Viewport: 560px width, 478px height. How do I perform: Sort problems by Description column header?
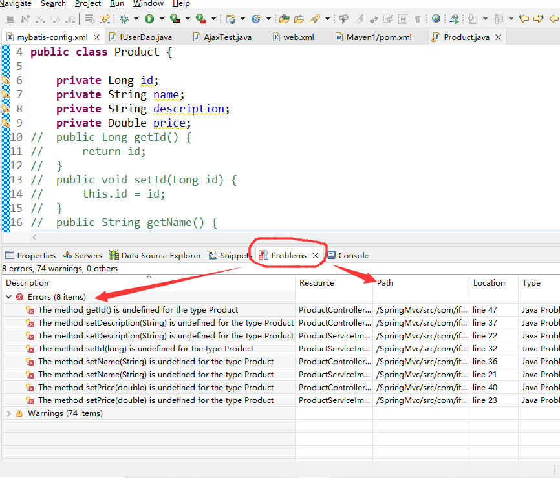click(x=149, y=282)
